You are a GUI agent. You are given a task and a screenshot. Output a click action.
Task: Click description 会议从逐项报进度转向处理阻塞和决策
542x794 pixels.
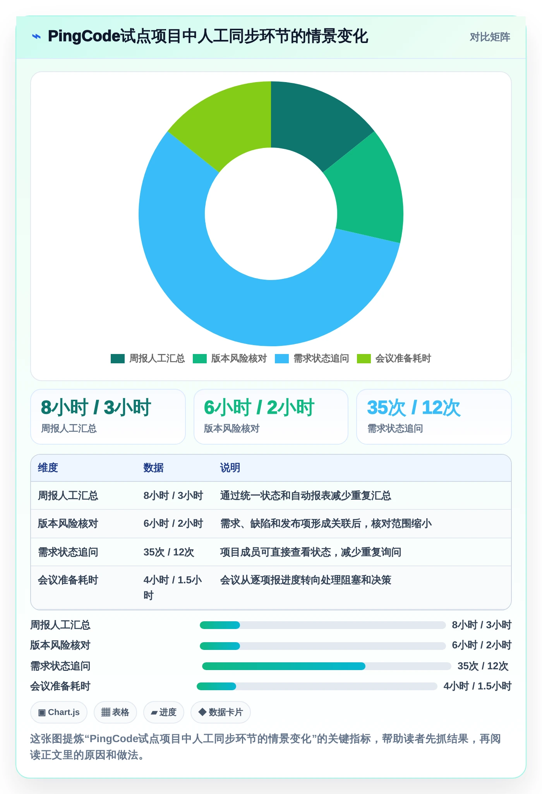coord(306,580)
